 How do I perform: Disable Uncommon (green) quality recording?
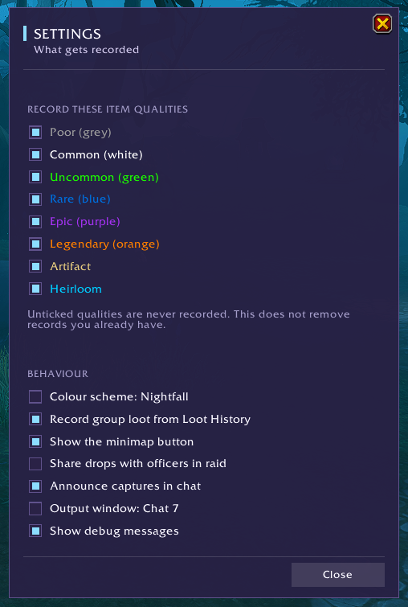pos(35,177)
